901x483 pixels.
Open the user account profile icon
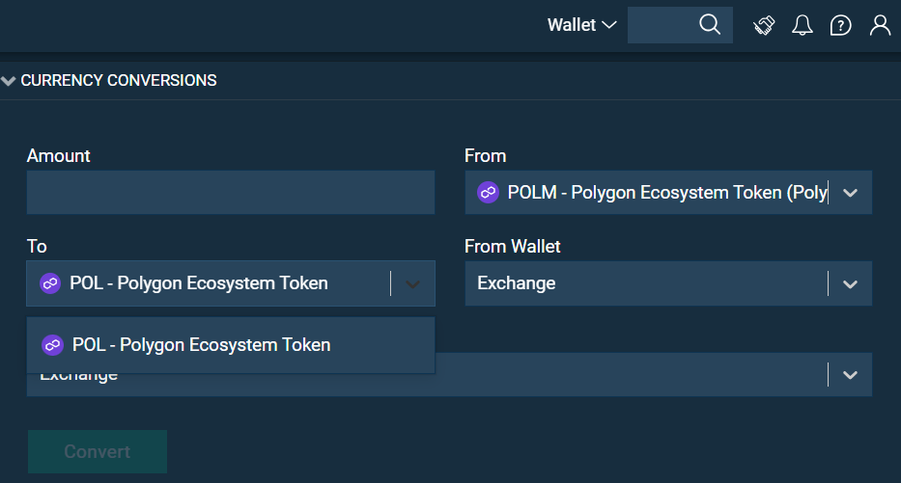point(880,25)
